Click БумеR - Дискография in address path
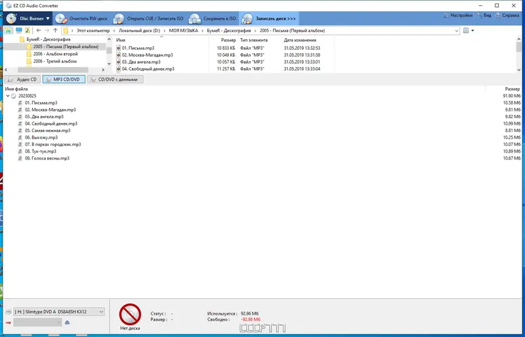The height and width of the screenshot is (337, 525). pyautogui.click(x=228, y=30)
